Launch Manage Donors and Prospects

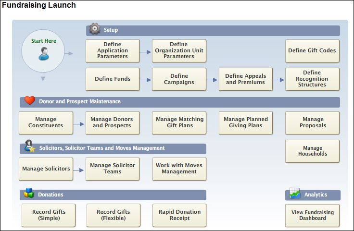[x=112, y=123]
